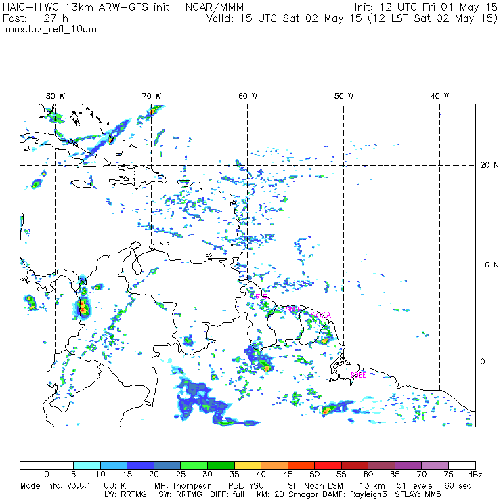Click the 'MP: Thompson' microphysics text
The image size is (501, 501).
click(x=183, y=486)
